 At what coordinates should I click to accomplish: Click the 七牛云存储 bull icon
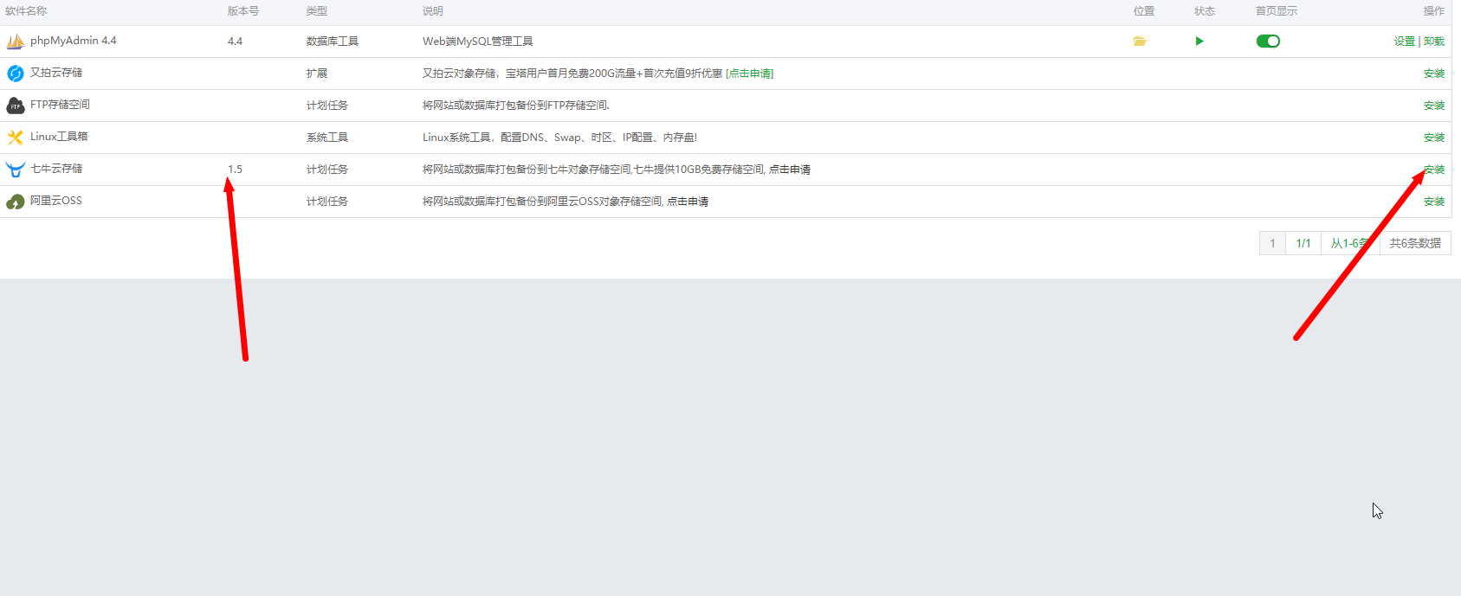click(x=16, y=170)
